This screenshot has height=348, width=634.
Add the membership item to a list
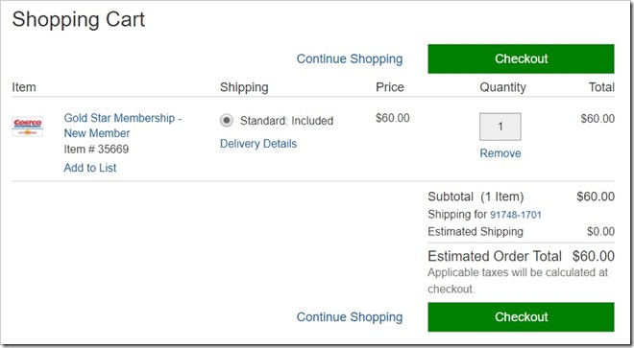point(90,168)
